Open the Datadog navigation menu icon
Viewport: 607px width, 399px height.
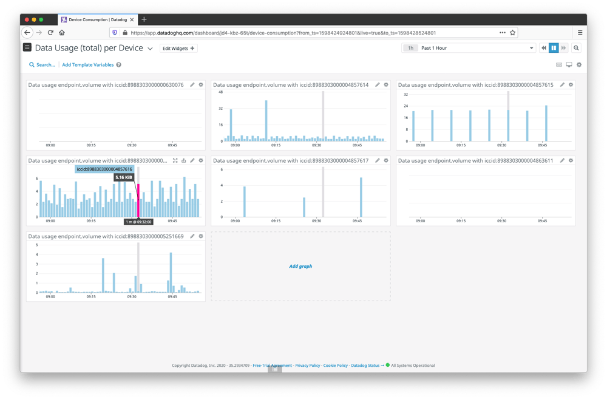(x=27, y=48)
